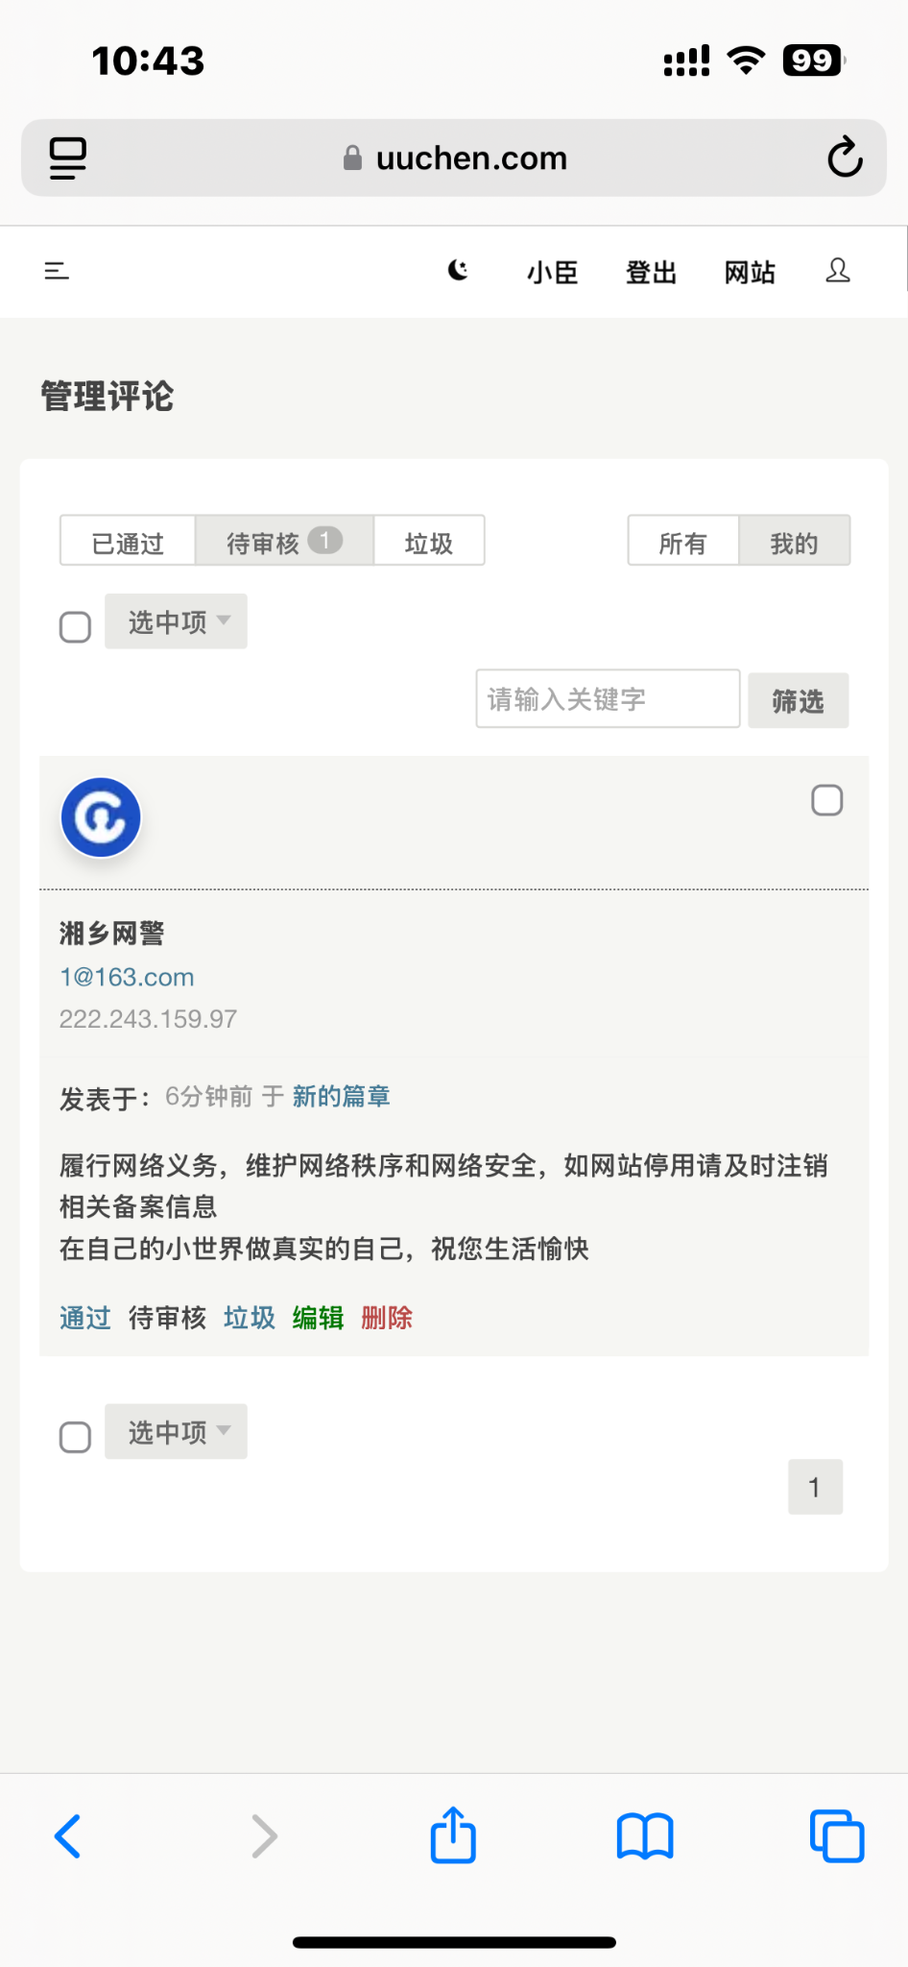
Task: Open Safari reader/page settings icon
Action: [x=68, y=158]
